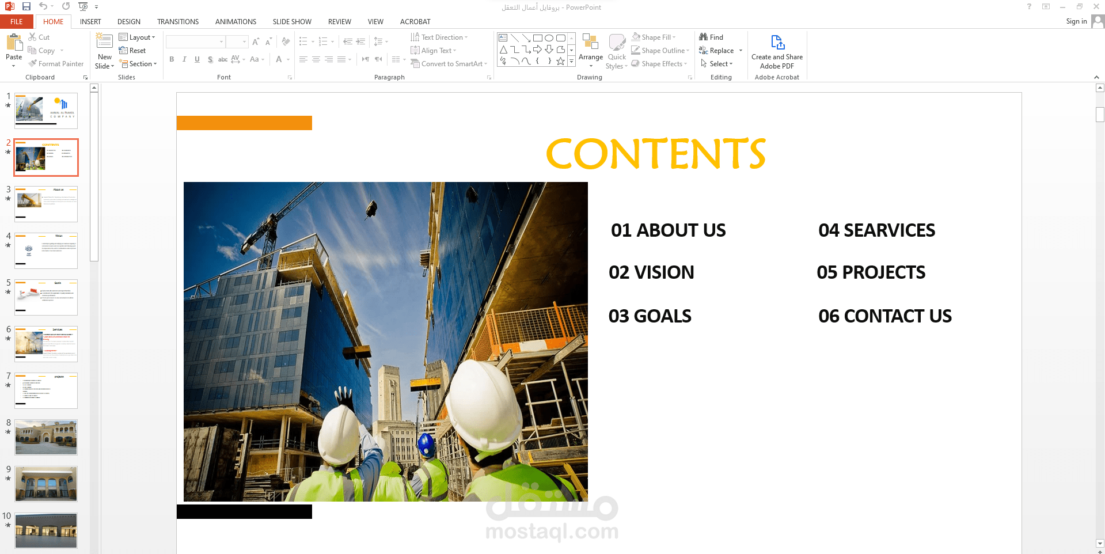
Task: Click the Reset slide button
Action: click(x=132, y=51)
